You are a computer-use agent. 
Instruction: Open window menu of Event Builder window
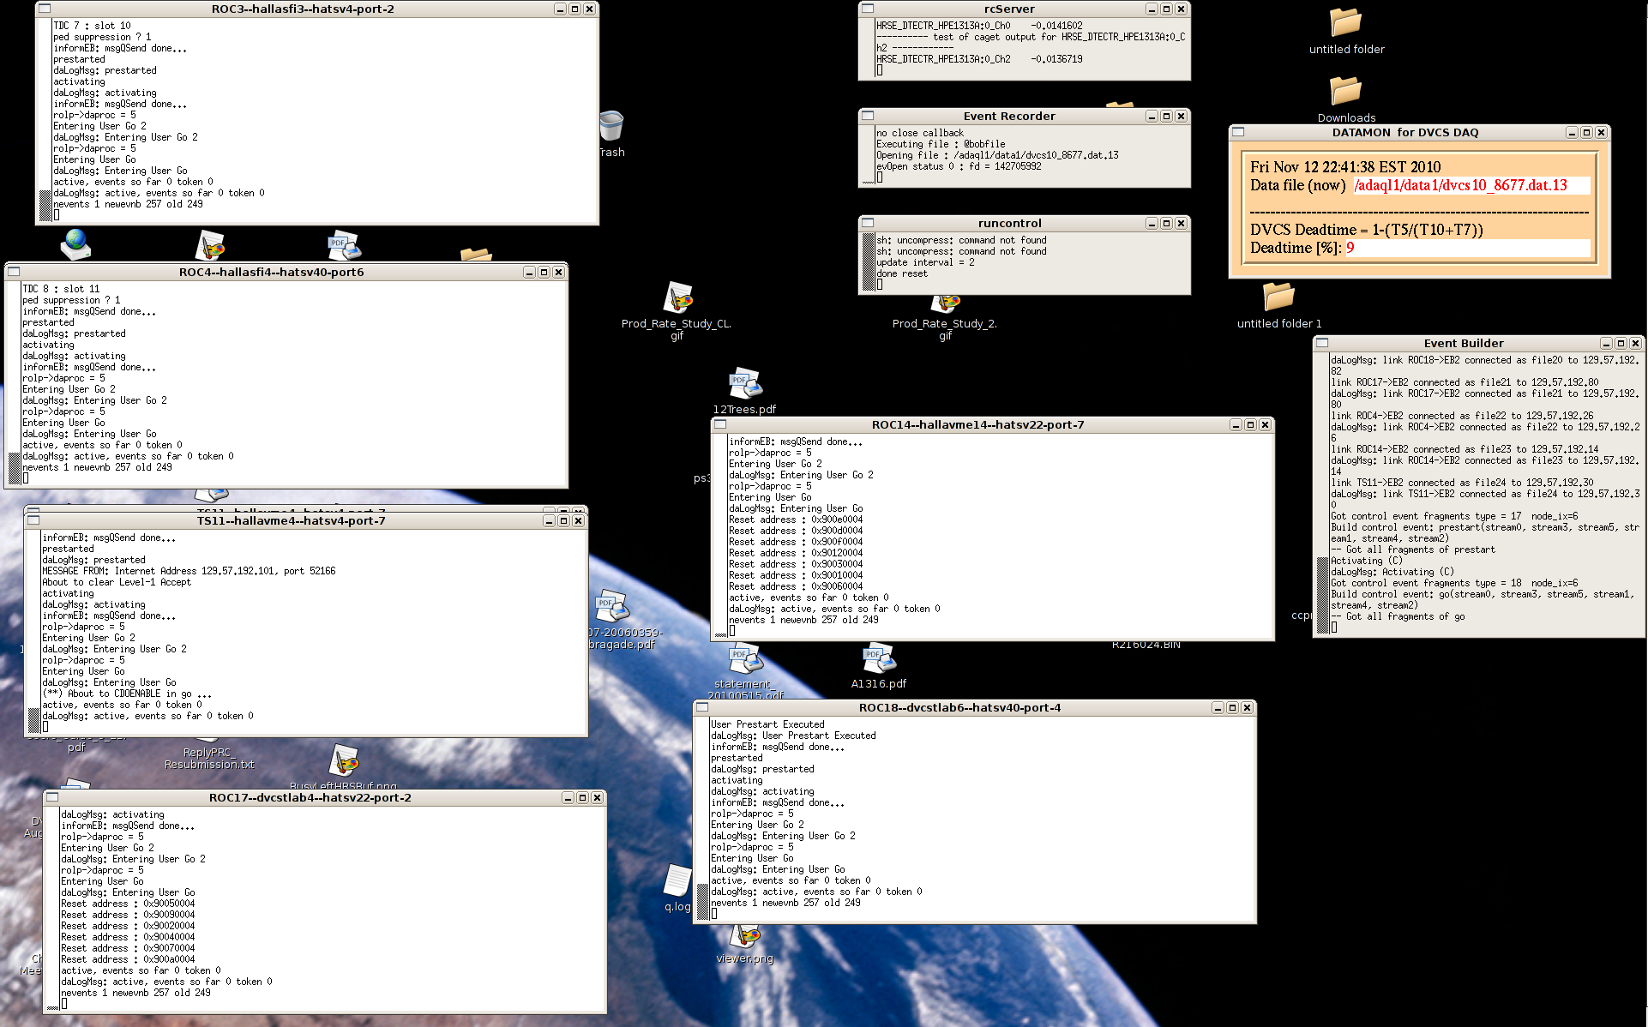tap(1322, 343)
